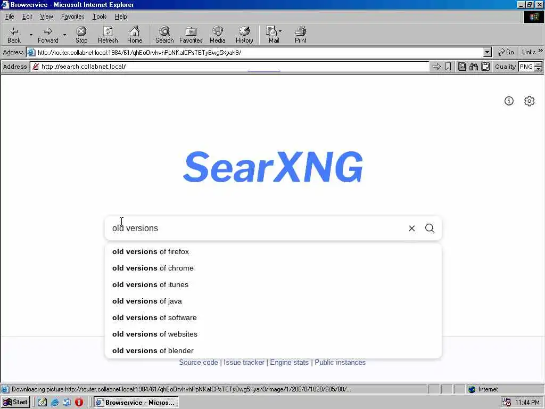
Task: Select suggestion "old versions of software"
Action: tap(273, 317)
